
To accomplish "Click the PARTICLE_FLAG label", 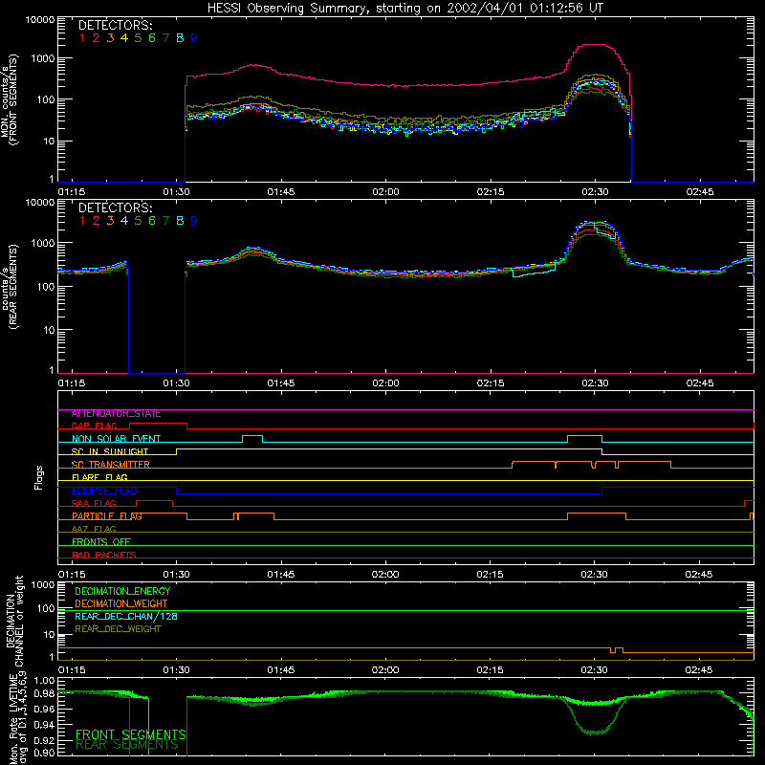I will [107, 515].
